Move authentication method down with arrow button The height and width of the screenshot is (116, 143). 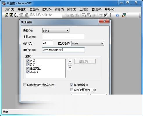tap(70, 68)
